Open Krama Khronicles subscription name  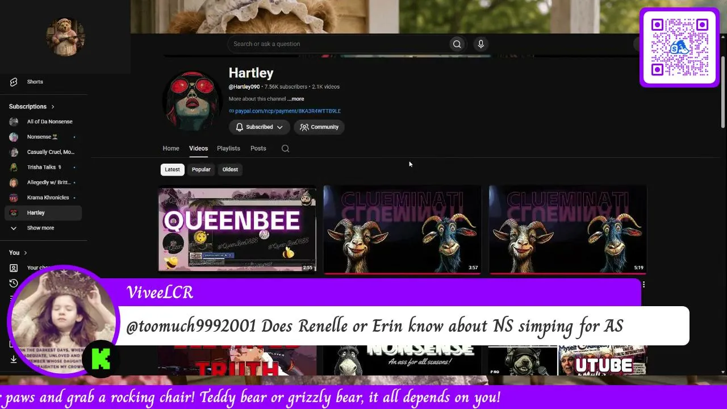click(48, 198)
